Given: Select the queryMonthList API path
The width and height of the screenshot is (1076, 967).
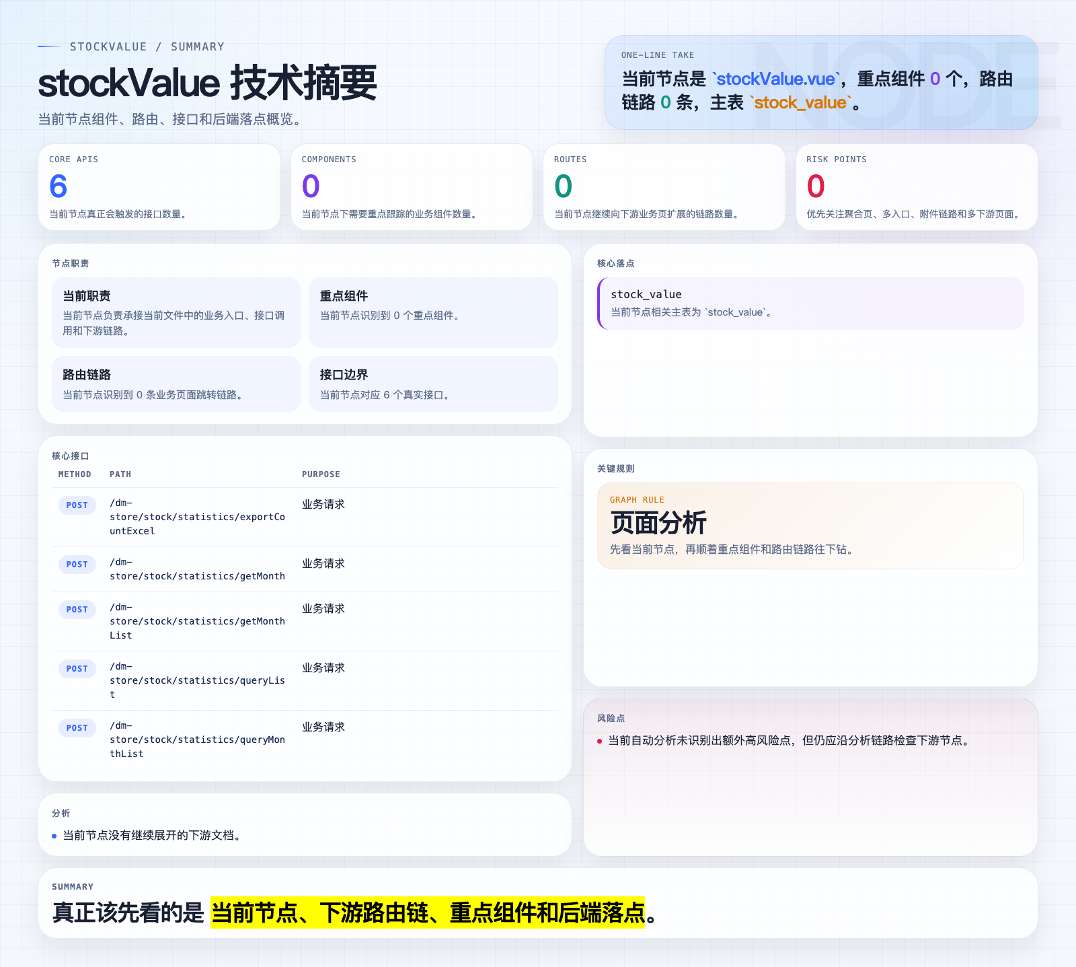Looking at the screenshot, I should (x=198, y=740).
